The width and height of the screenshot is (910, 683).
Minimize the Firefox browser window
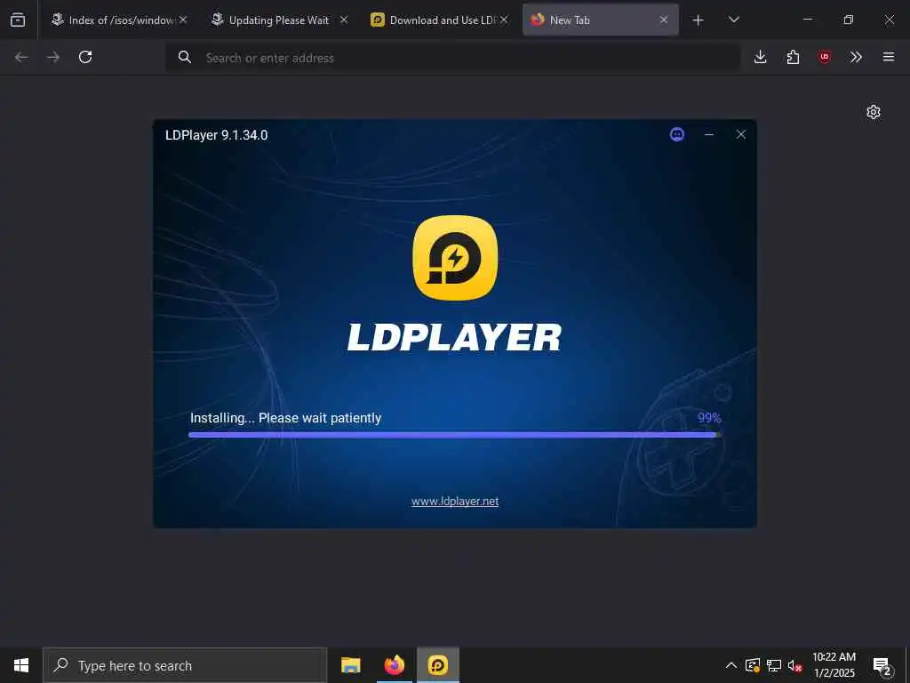tap(807, 20)
